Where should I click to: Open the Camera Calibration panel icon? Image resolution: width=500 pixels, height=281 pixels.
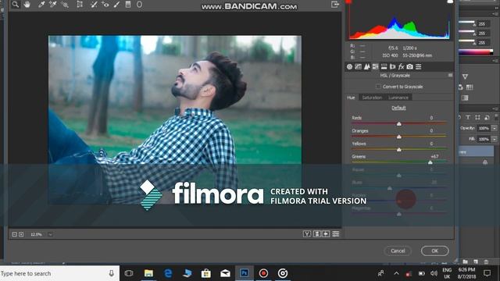click(409, 66)
